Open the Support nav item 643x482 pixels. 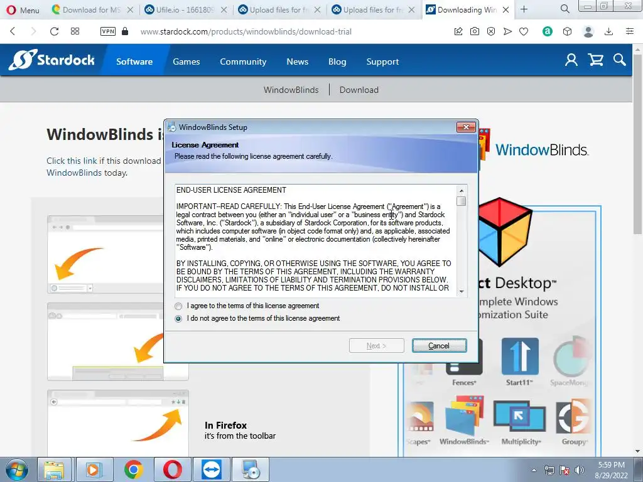382,62
